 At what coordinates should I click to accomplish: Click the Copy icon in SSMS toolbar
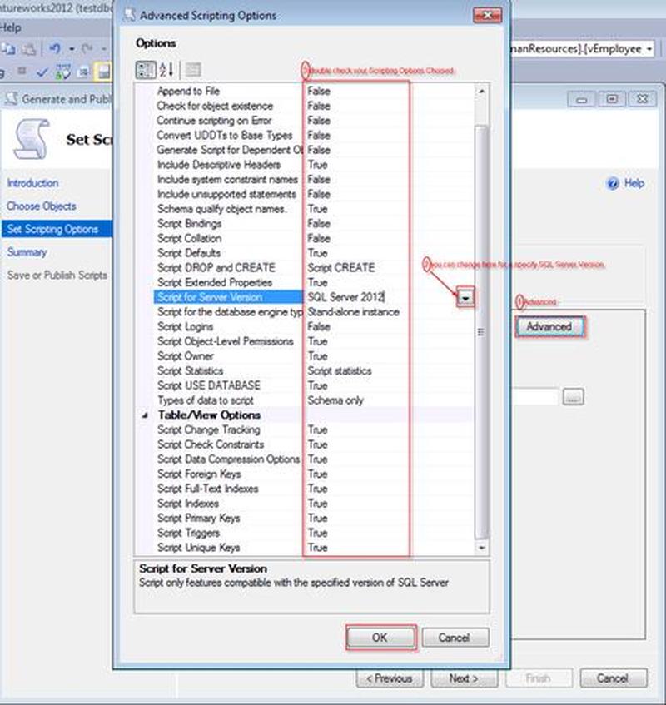coord(8,48)
